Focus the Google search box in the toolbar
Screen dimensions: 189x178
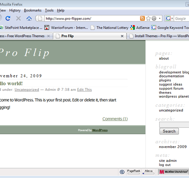pyautogui.click(x=182, y=19)
